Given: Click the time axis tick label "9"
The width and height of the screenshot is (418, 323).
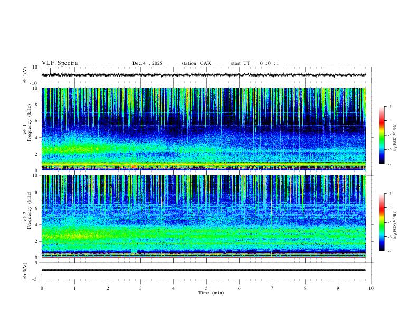Looking at the screenshot, I should [x=338, y=288].
